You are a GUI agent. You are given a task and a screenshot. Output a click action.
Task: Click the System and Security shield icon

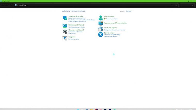(x=65, y=18)
